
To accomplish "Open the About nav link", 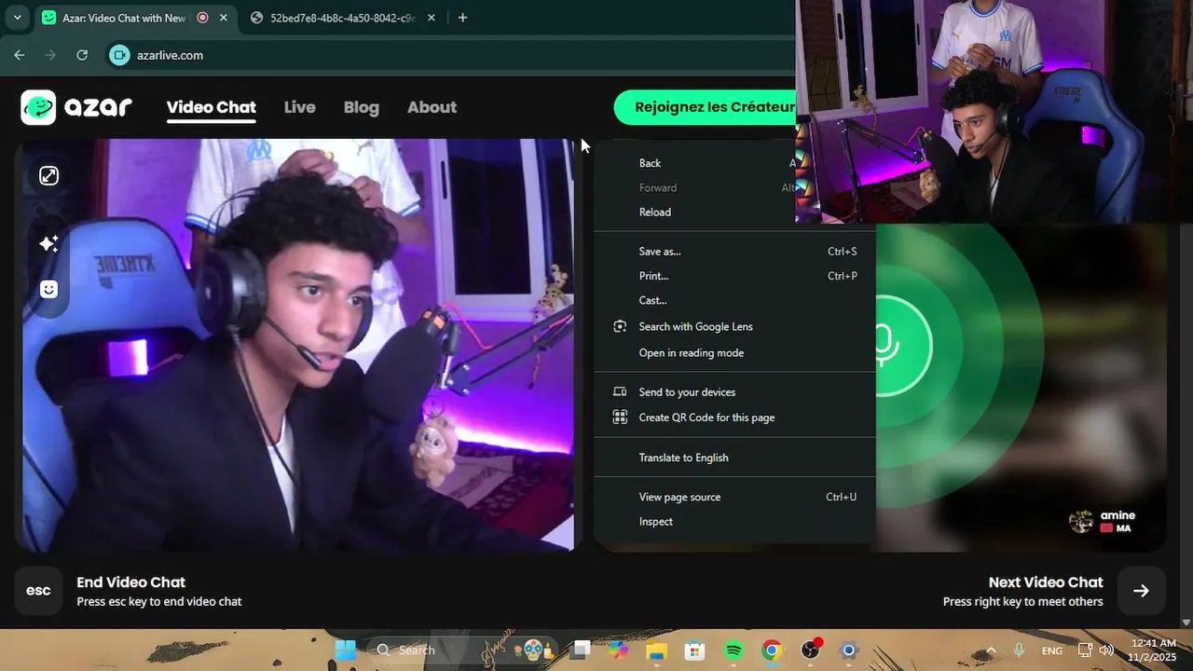I will (x=432, y=107).
